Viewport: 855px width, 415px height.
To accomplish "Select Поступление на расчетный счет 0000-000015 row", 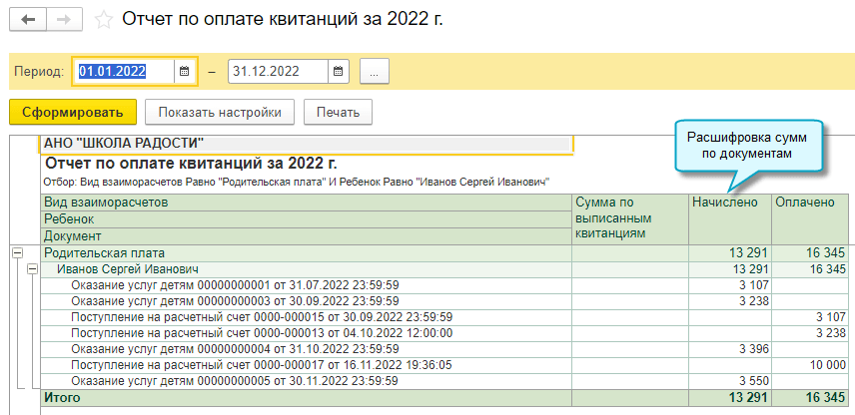I will coord(262,317).
